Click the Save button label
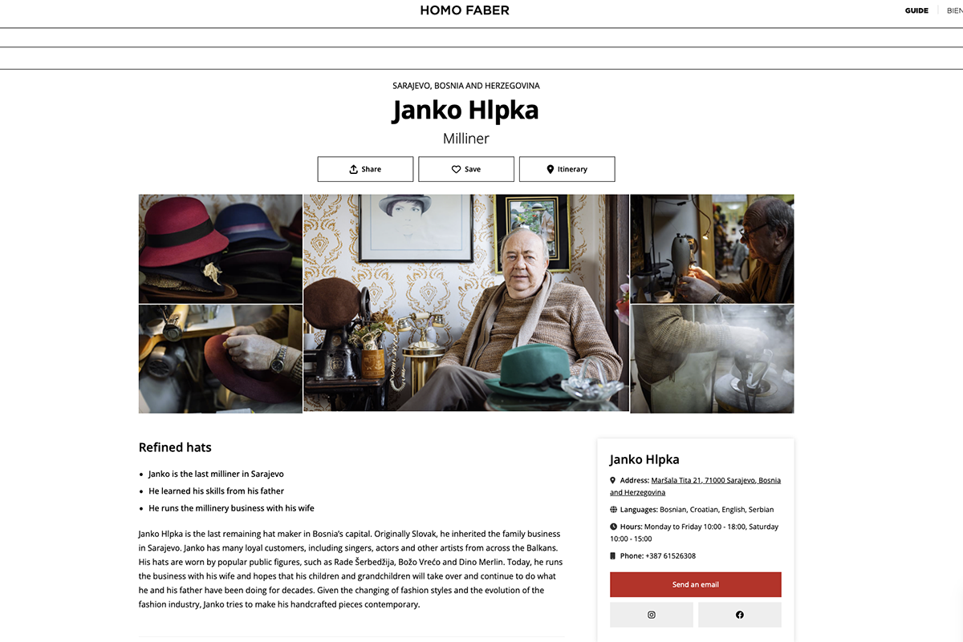The height and width of the screenshot is (642, 963). (473, 169)
